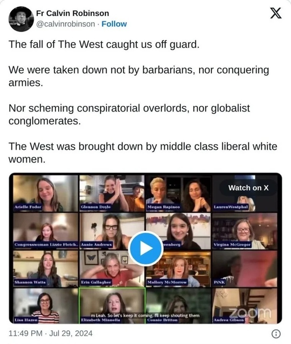Click the Megan Rapinoe video tile
291x344 pixels.
[178, 193]
